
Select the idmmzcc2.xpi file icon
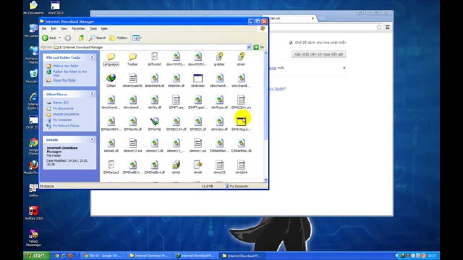(133, 143)
